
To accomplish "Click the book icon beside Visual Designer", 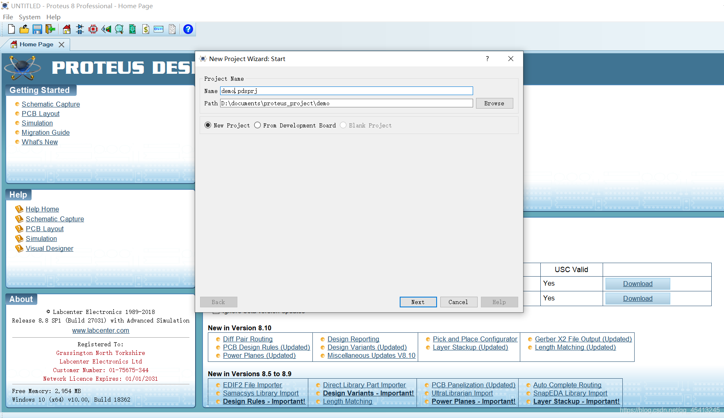I will [x=19, y=248].
